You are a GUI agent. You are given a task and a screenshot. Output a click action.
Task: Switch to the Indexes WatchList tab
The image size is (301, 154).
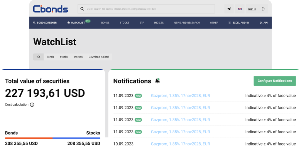point(78,57)
